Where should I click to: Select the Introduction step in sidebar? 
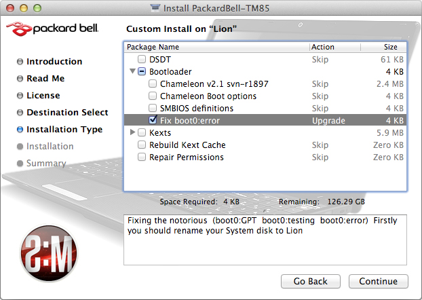54,61
